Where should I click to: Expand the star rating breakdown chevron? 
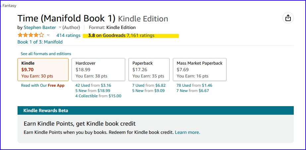tap(48, 35)
